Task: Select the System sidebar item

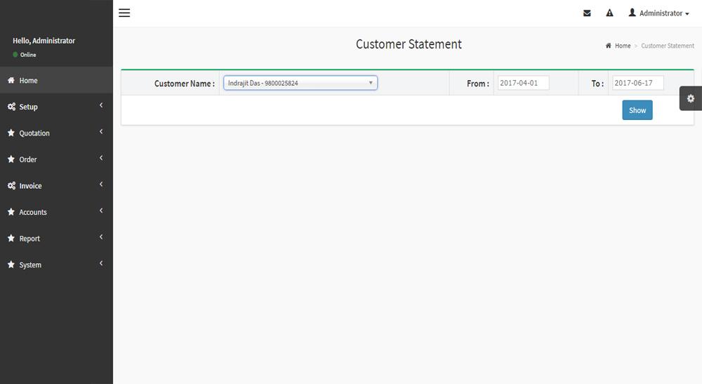Action: [x=56, y=265]
